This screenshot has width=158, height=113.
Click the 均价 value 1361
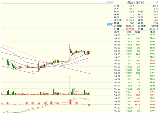tap(155, 12)
